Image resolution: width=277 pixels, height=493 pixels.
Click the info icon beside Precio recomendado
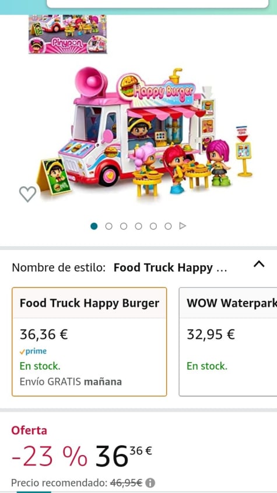tap(150, 482)
